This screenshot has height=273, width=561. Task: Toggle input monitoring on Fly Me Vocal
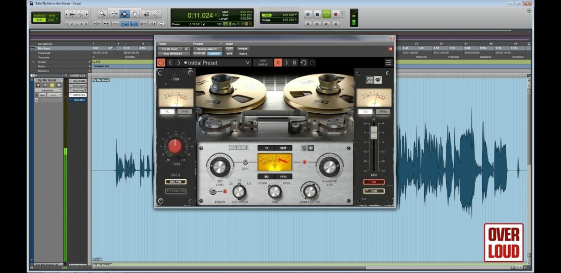tap(45, 85)
